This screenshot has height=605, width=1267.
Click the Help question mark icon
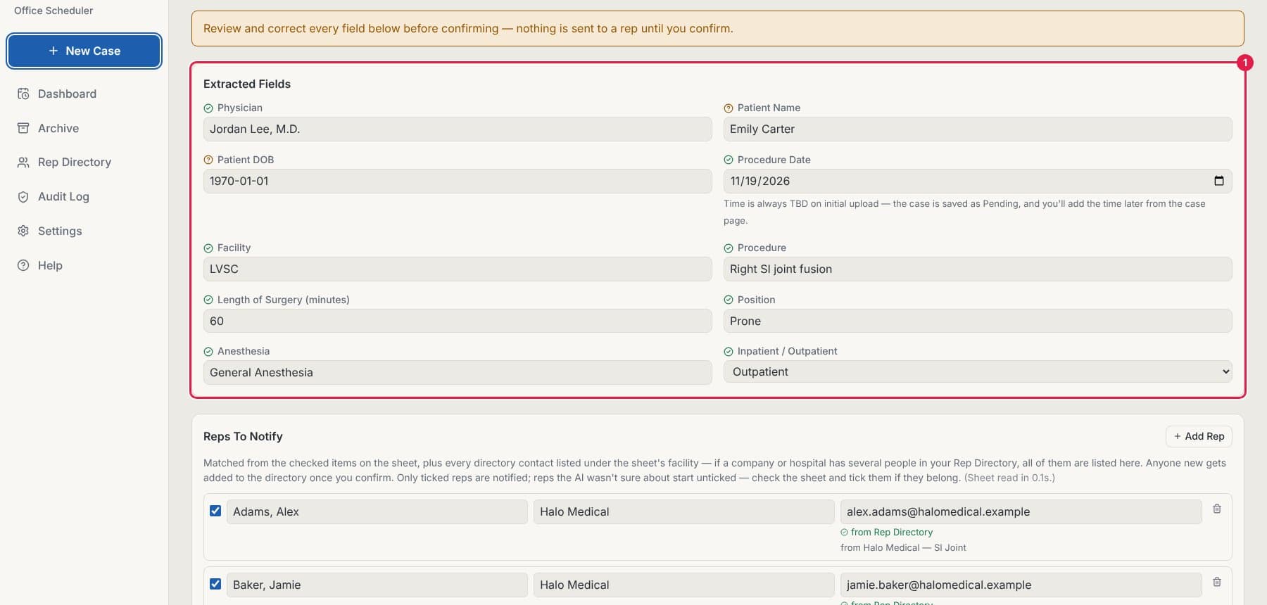pos(23,265)
